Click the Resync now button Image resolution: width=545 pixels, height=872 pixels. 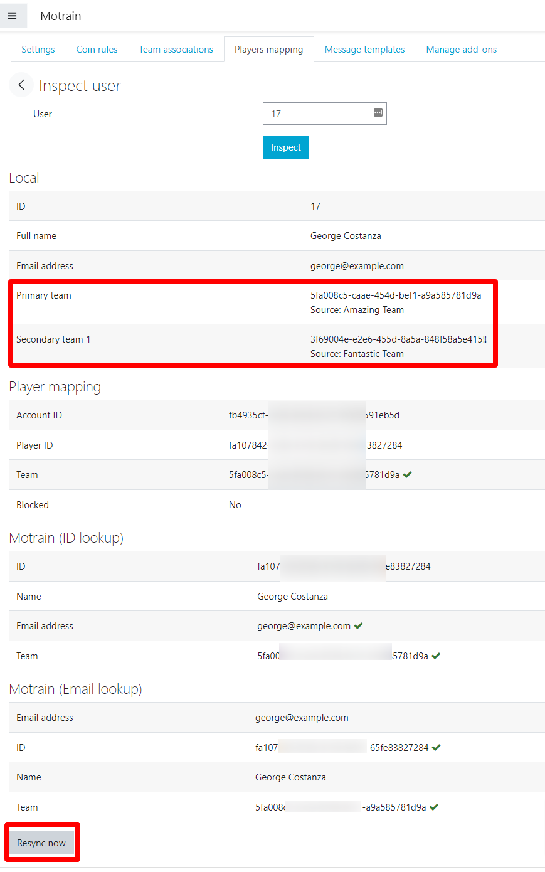coord(41,843)
